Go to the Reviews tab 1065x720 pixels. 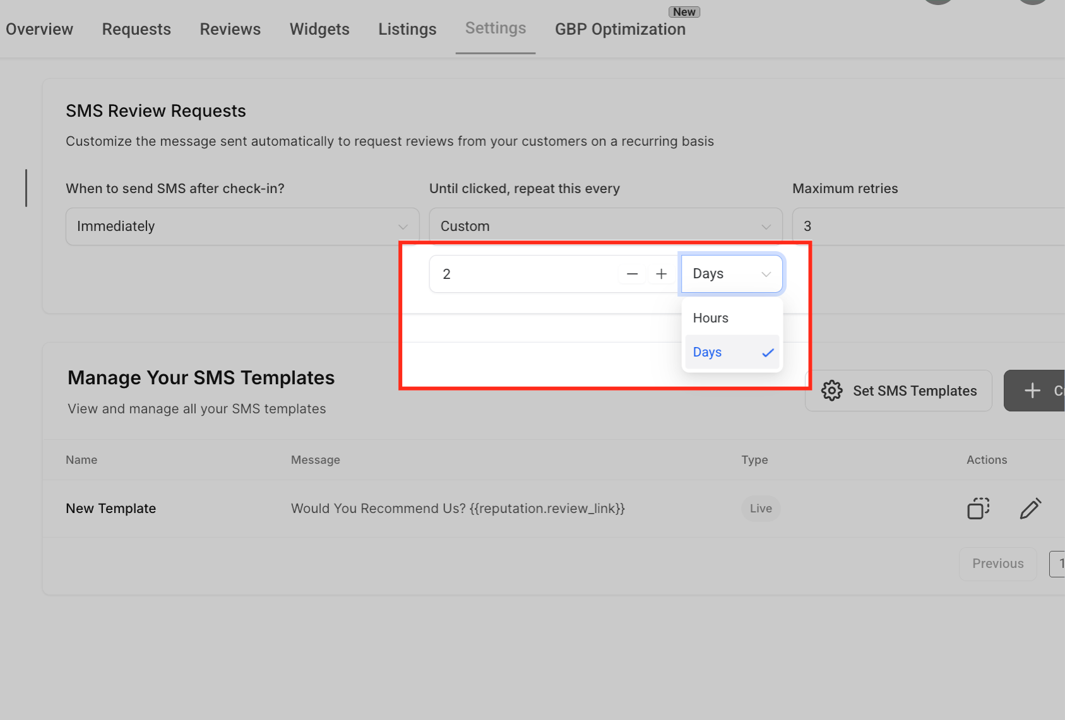[x=230, y=29]
